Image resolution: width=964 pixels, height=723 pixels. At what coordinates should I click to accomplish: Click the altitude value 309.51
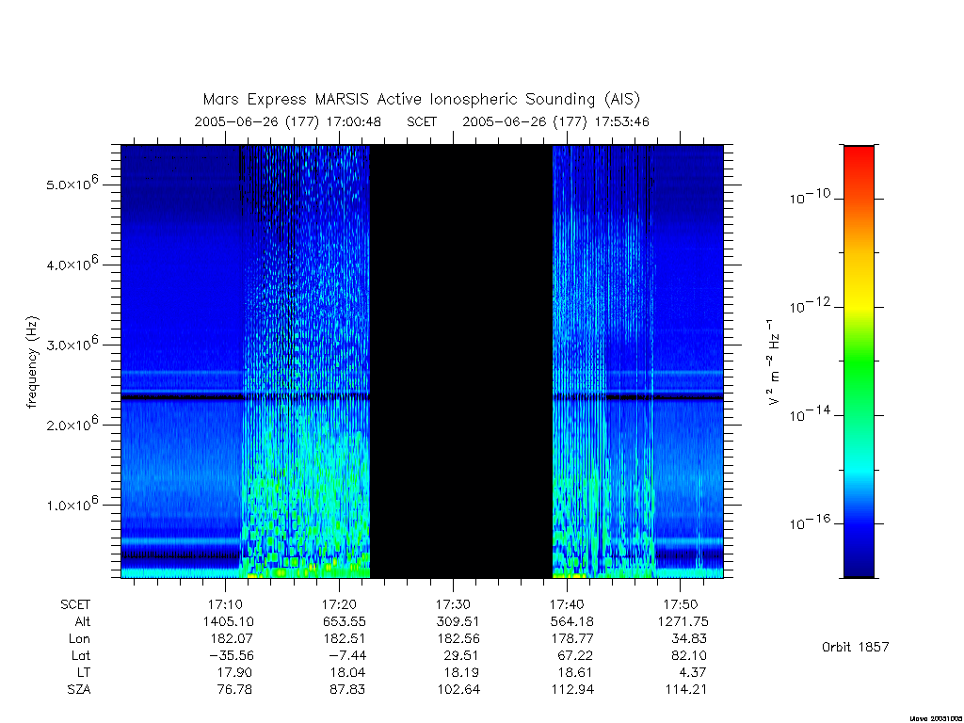pyautogui.click(x=458, y=621)
